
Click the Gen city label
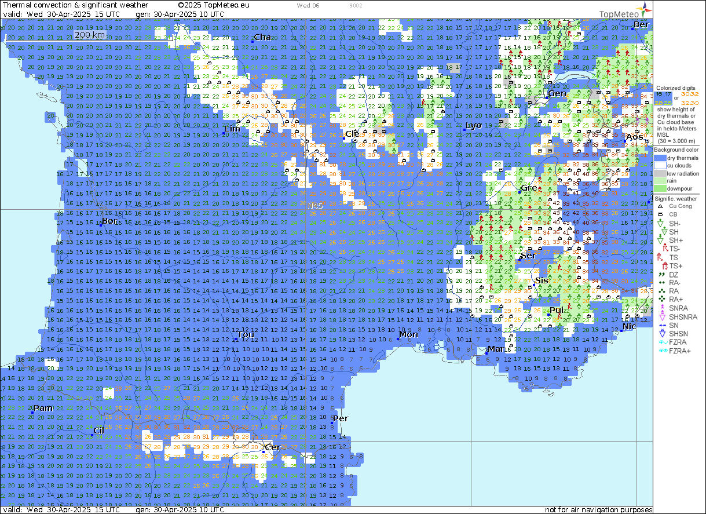click(x=557, y=93)
